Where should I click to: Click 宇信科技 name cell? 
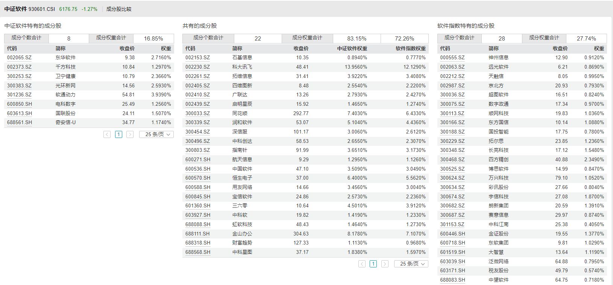point(498,197)
